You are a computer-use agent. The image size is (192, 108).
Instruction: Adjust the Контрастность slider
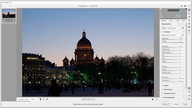173,51
